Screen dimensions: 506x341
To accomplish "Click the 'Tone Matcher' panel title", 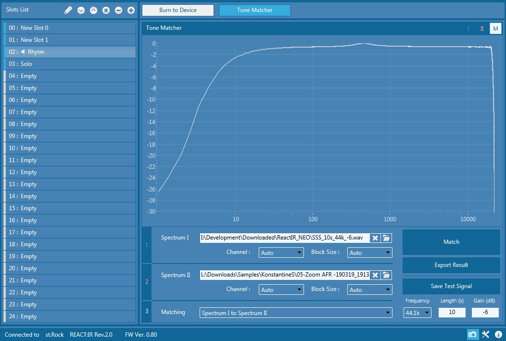I will pyautogui.click(x=164, y=28).
